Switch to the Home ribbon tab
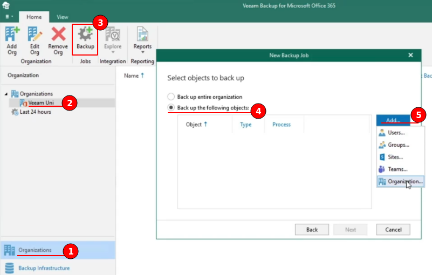Viewport: 432px width, 275px height. tap(34, 17)
